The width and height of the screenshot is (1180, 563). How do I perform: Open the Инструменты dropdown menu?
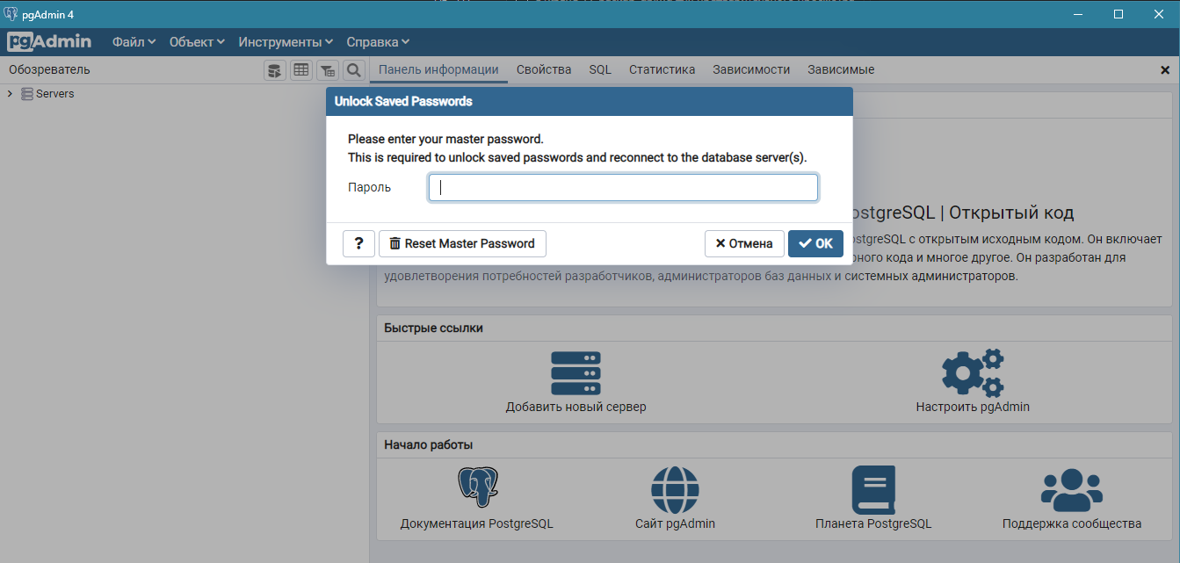(x=286, y=42)
